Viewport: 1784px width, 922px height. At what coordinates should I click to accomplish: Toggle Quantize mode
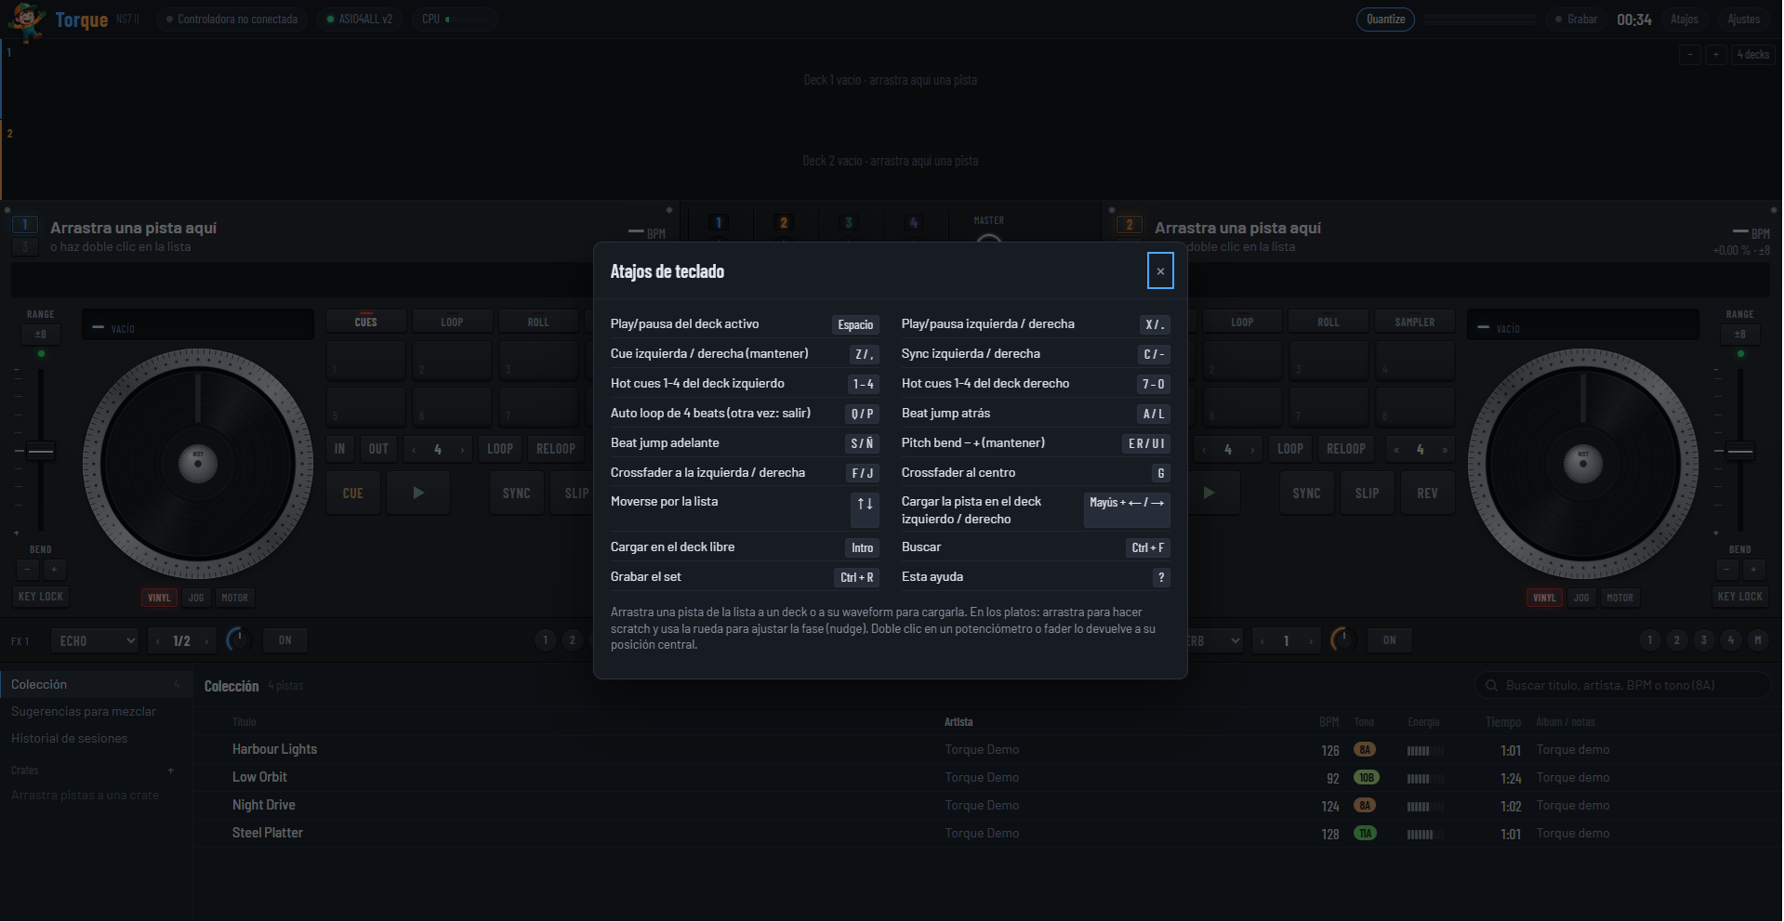coord(1385,20)
